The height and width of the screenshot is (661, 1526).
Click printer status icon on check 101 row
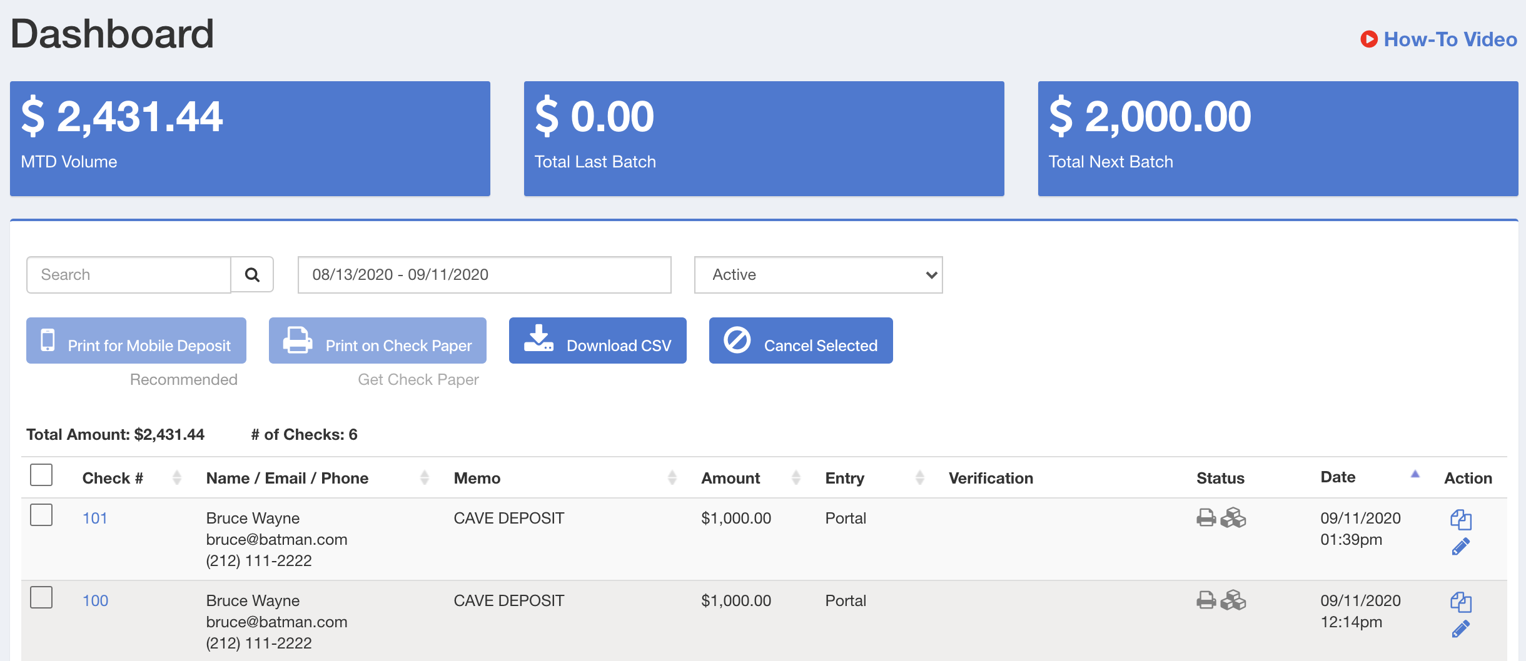point(1206,518)
